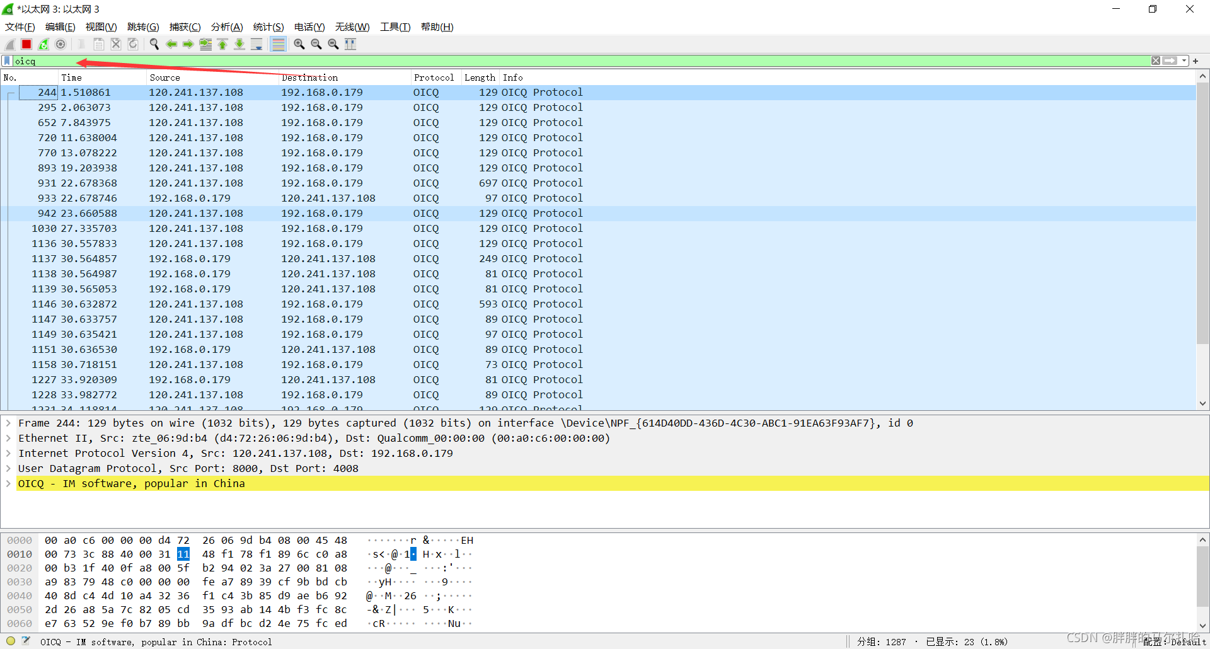Viewport: 1210px width, 649px height.
Task: Jump to the first packet
Action: pyautogui.click(x=222, y=44)
